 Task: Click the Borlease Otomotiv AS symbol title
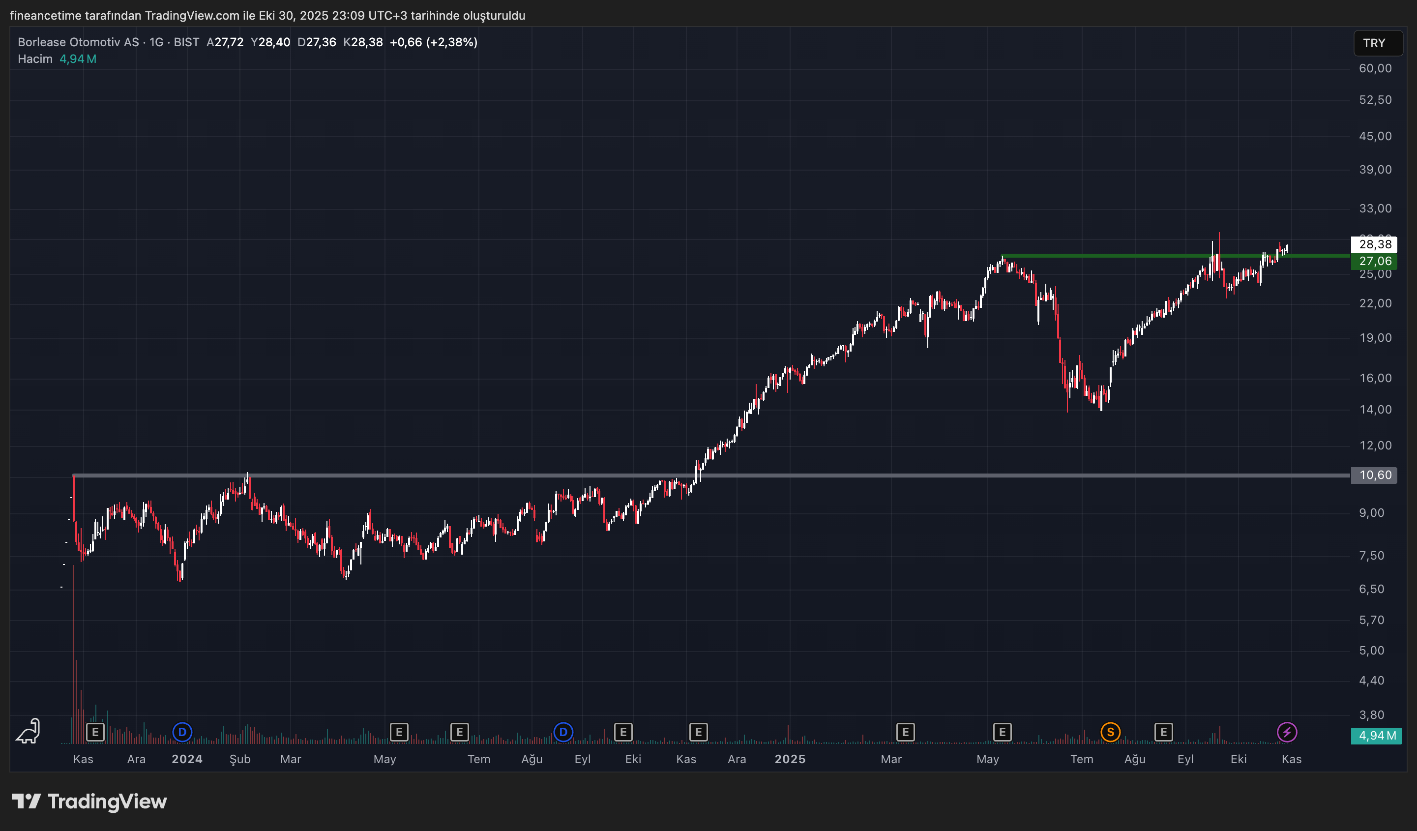(x=78, y=42)
